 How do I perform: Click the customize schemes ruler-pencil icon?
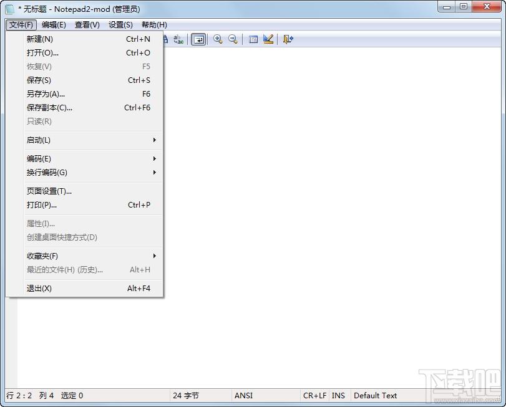tap(268, 39)
